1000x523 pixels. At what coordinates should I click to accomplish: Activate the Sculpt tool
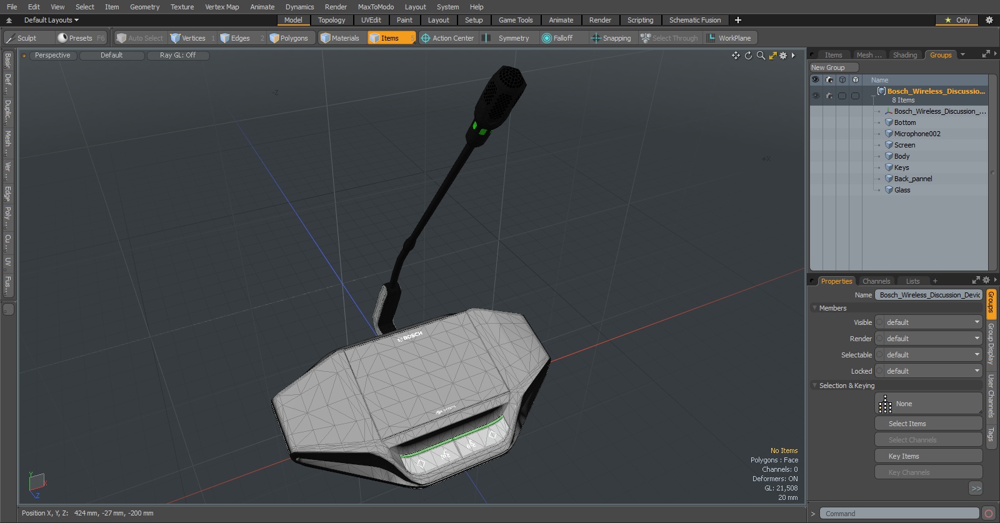pyautogui.click(x=28, y=38)
